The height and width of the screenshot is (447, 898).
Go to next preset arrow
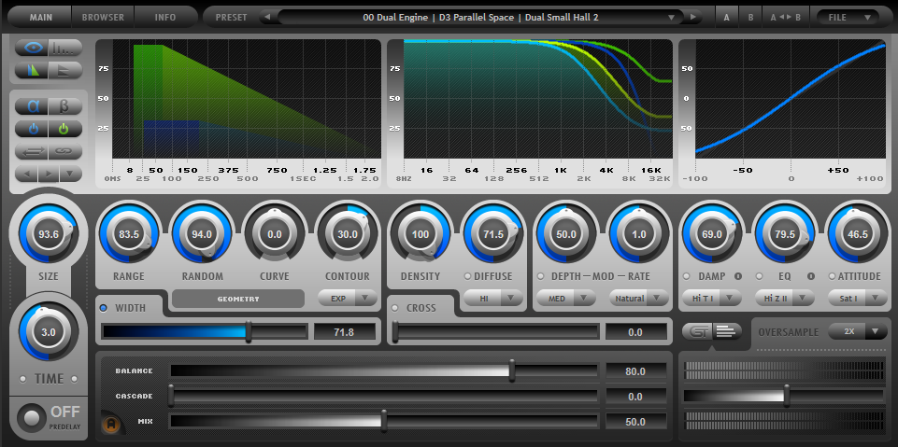(693, 17)
